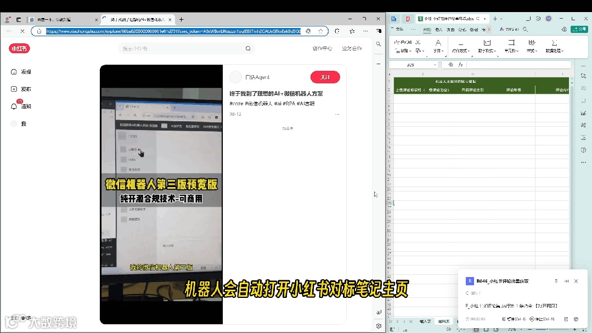Click the browser back arrow
The width and height of the screenshot is (592, 333).
pos(9,31)
